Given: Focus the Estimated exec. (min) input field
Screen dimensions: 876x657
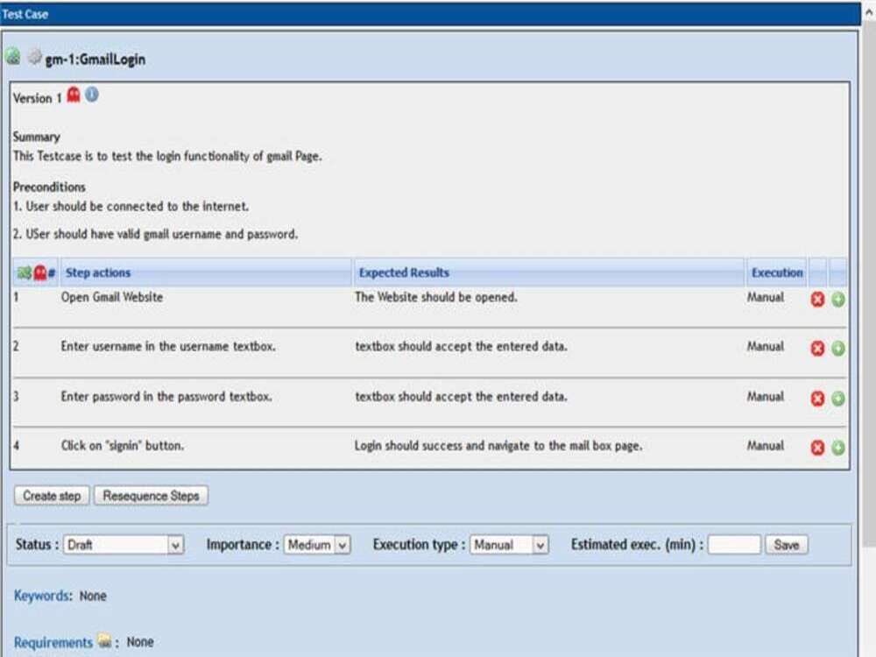Looking at the screenshot, I should coord(734,545).
